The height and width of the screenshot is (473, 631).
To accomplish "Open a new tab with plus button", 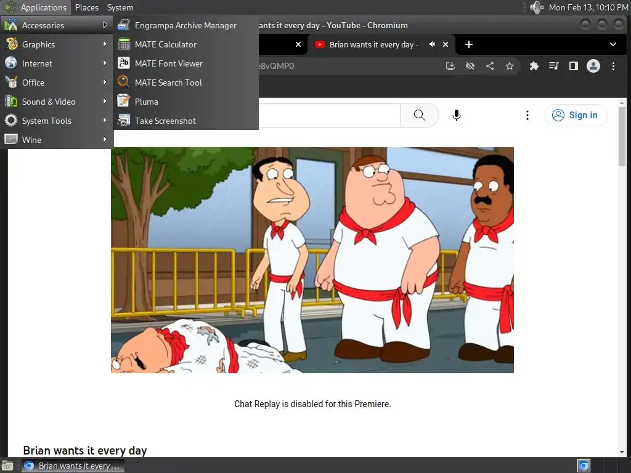I will click(x=469, y=44).
